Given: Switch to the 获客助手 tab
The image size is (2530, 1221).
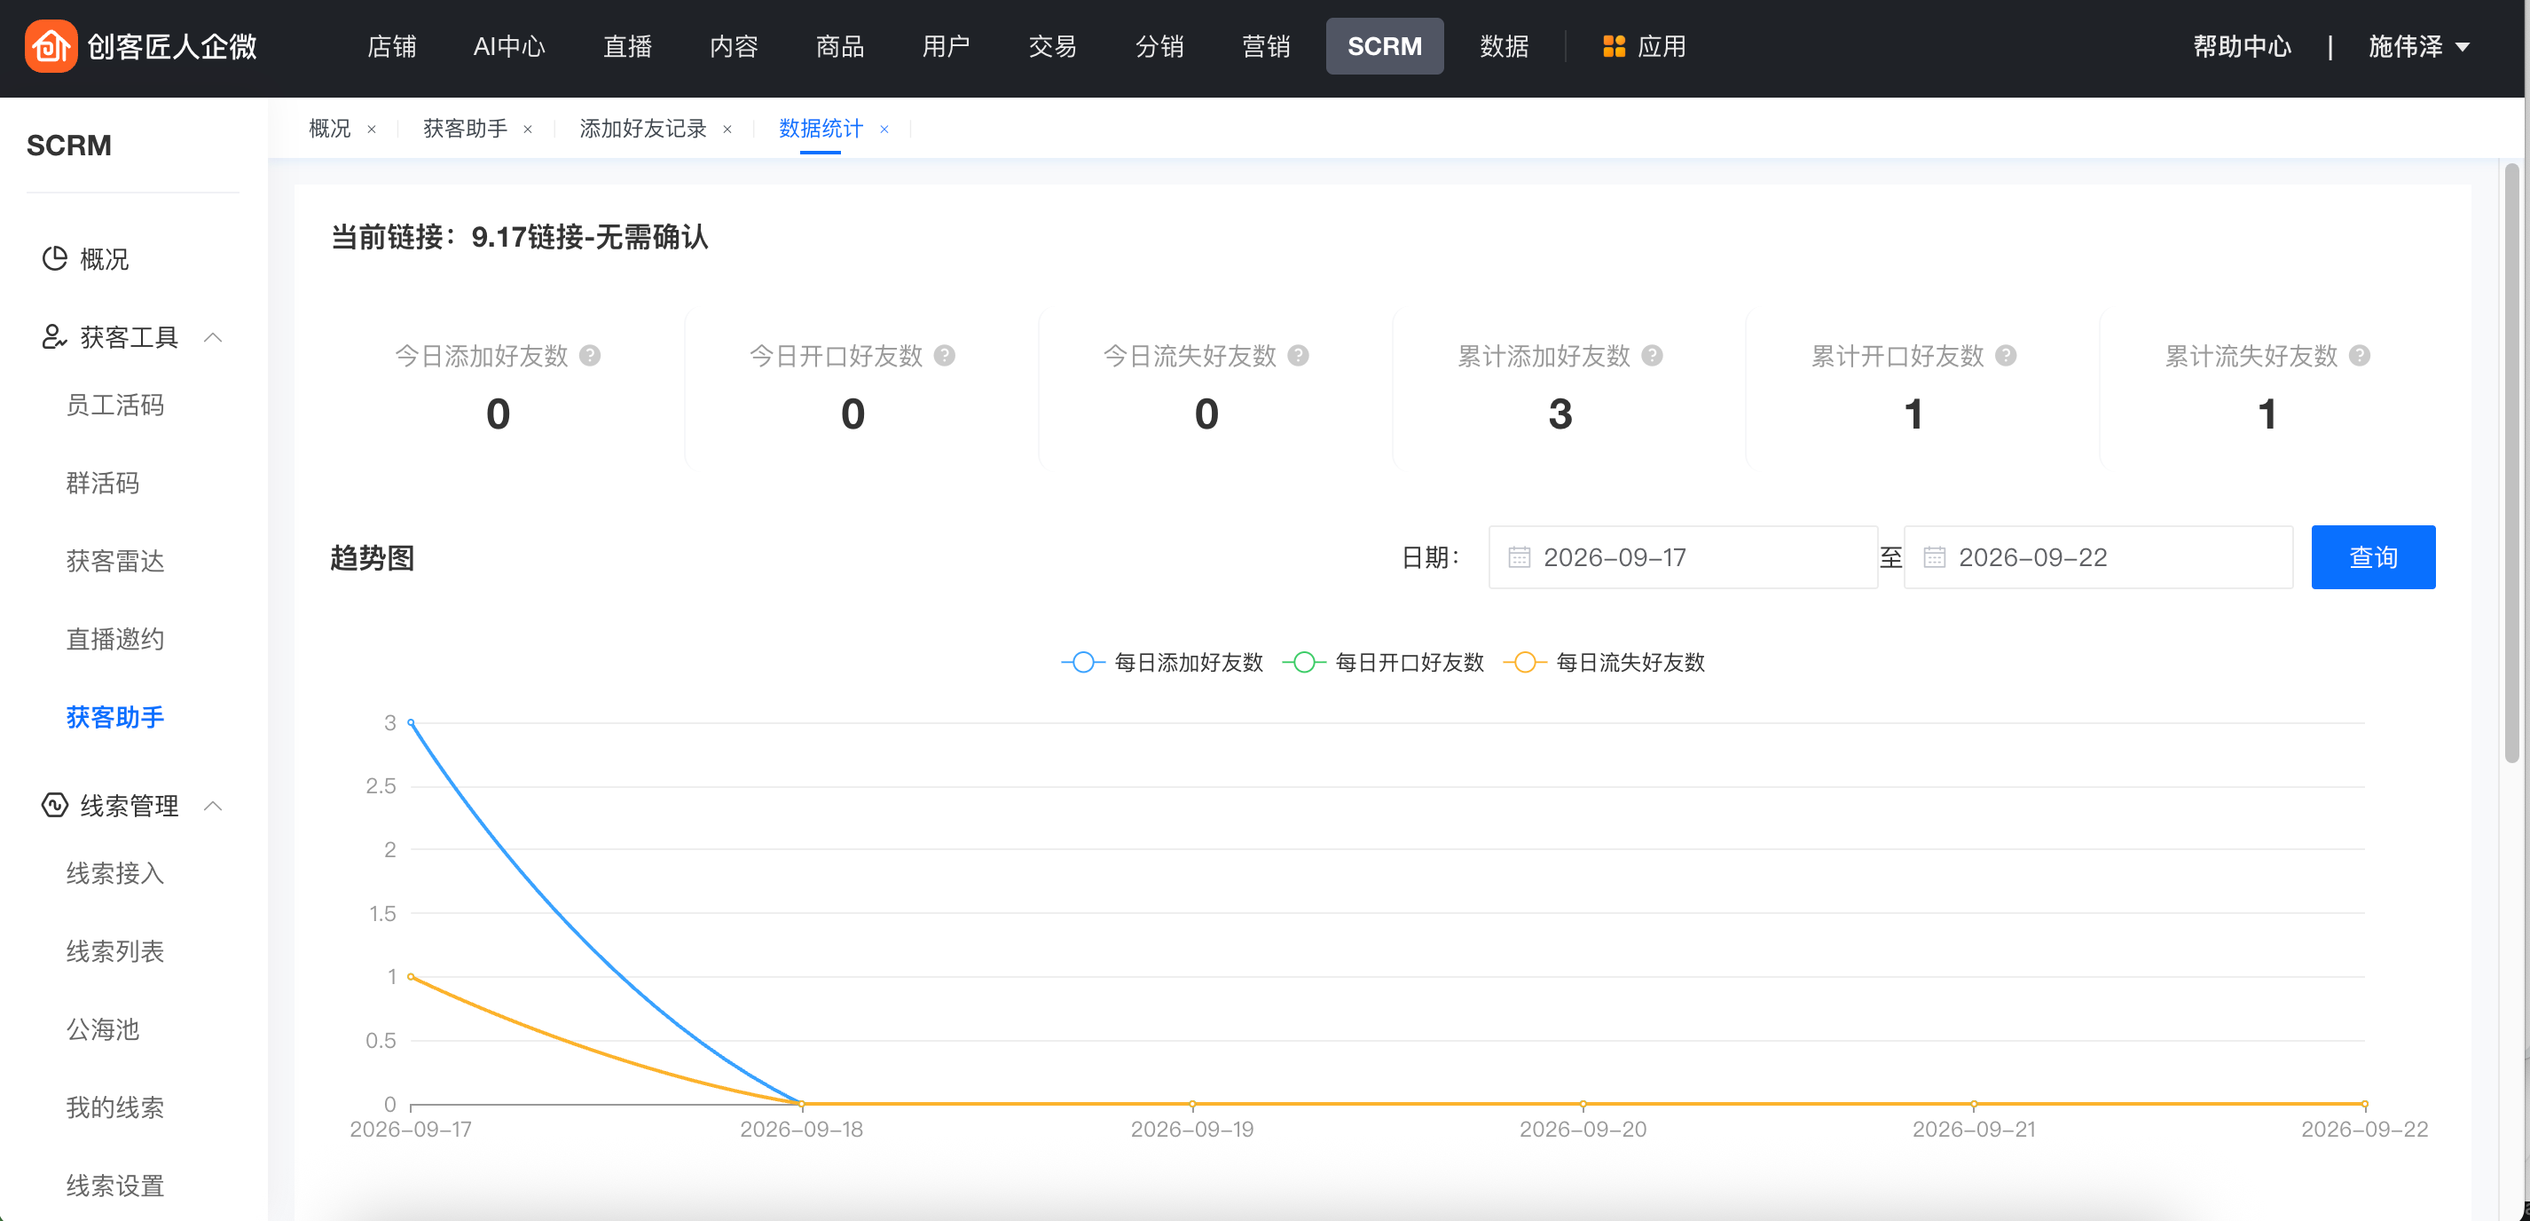Looking at the screenshot, I should [x=465, y=129].
